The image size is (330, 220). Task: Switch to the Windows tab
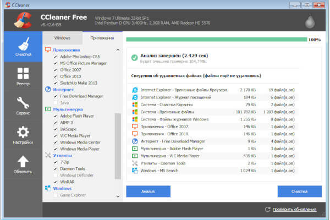pos(62,38)
